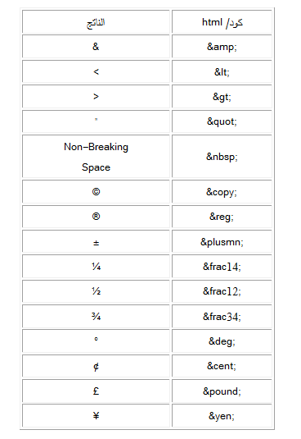301x439 pixels.
Task: Select the plus-minus ± symbol
Action: pos(96,242)
